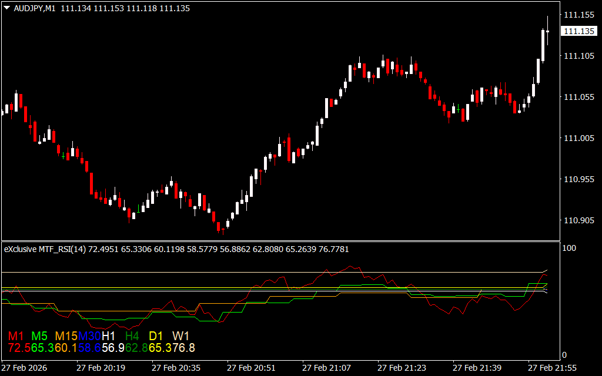Click the 27 Feb 21:55 time label
Viewport: 602px width, 376px height.
pyautogui.click(x=553, y=368)
